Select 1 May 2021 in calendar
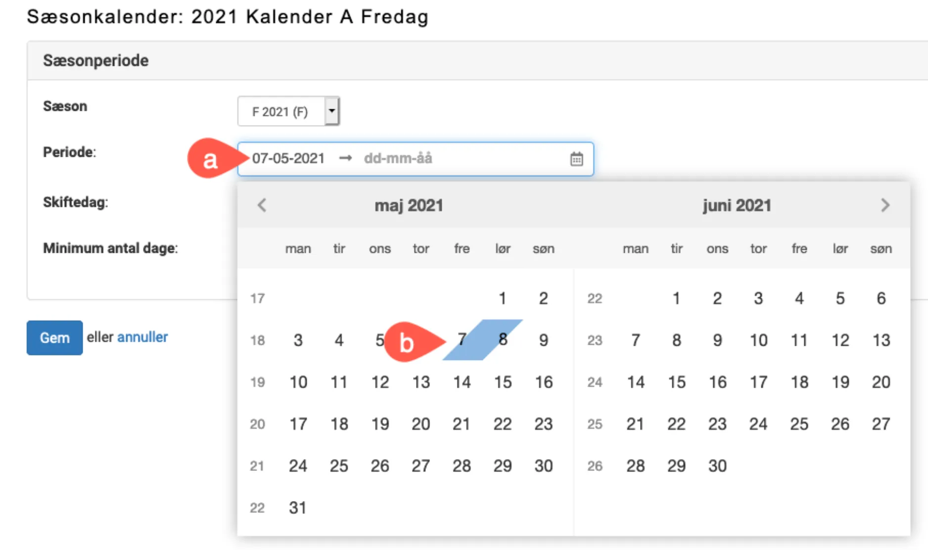928x550 pixels. pos(503,298)
